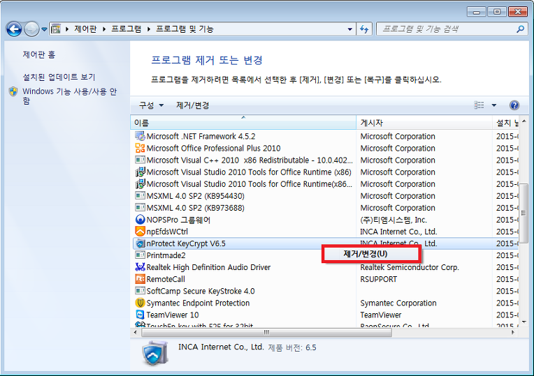Image resolution: width=534 pixels, height=376 pixels.
Task: Click the Microsoft .NET Framework 4.5.2 icon
Action: pos(140,136)
